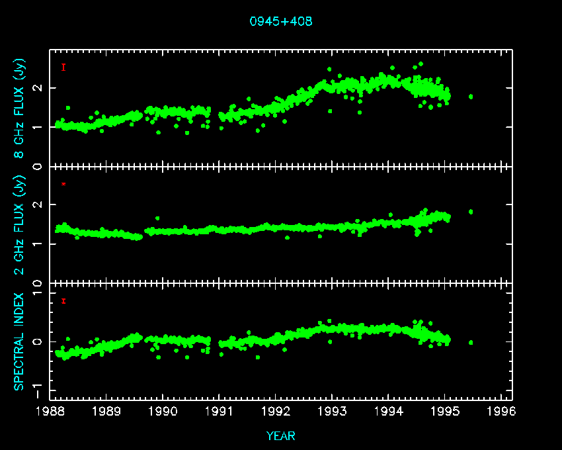
Task: Click the 2 GHz FLUX (Jy) axis label
Action: 20,224
